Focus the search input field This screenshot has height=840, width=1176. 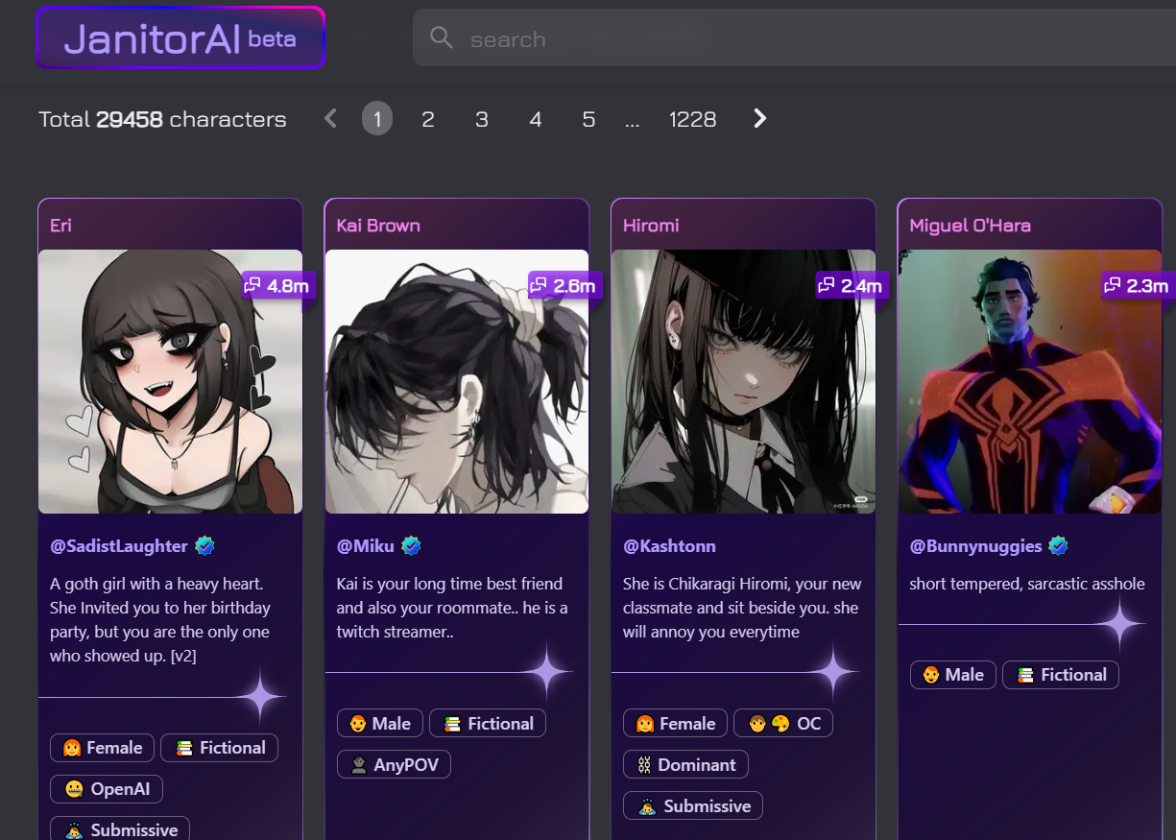pos(794,38)
